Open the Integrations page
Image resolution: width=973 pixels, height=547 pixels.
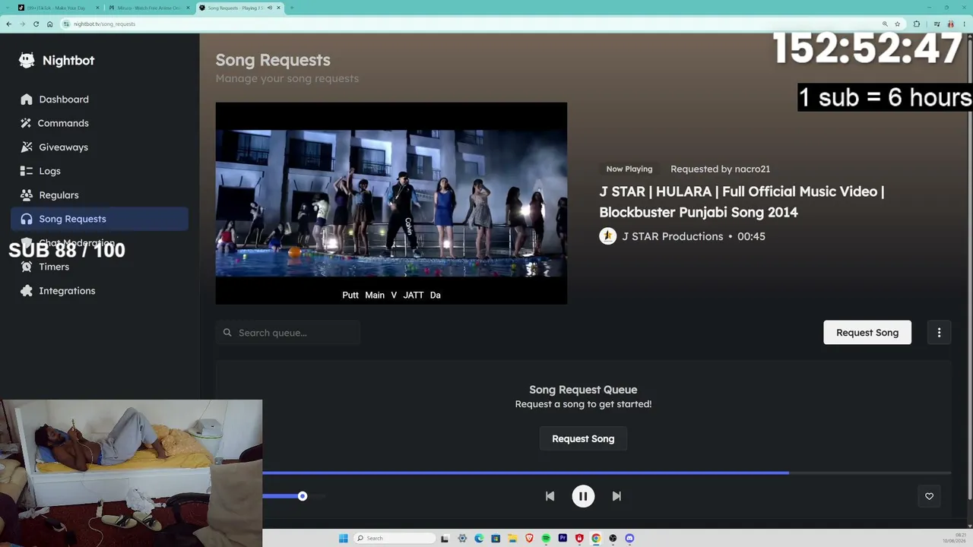[x=100, y=291]
